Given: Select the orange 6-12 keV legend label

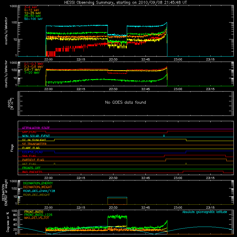Looking at the screenshot, I should tap(32, 10).
